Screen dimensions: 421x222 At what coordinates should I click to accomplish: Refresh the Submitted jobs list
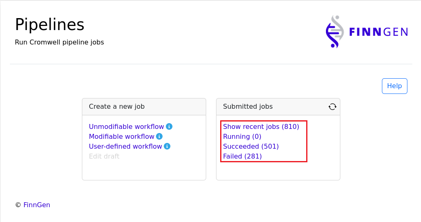333,107
